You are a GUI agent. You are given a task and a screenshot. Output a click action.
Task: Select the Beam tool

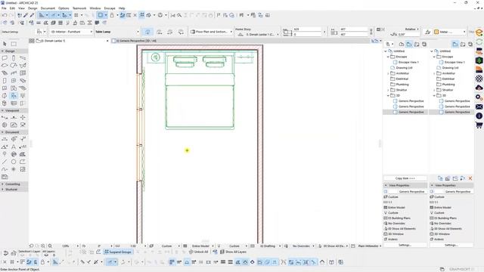(x=23, y=58)
